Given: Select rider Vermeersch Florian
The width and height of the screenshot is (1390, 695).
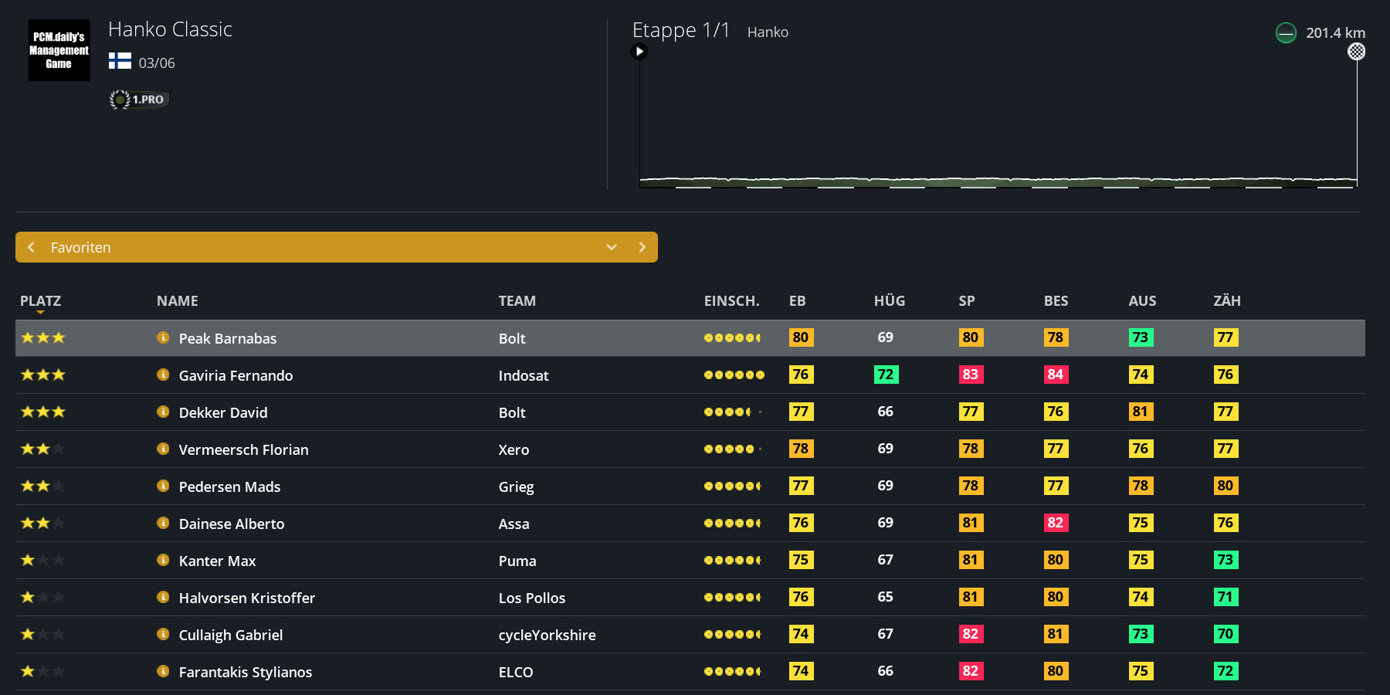Looking at the screenshot, I should [243, 449].
